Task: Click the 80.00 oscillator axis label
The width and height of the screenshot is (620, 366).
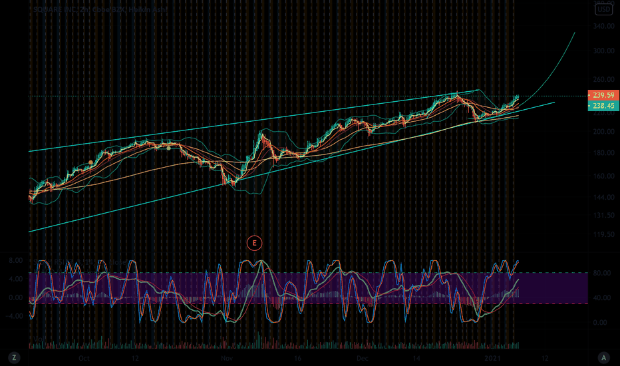Action: click(x=602, y=273)
